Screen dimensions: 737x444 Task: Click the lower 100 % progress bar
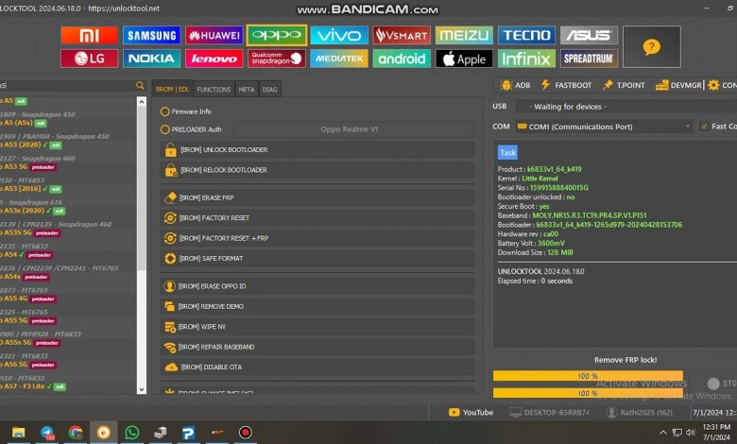point(588,393)
